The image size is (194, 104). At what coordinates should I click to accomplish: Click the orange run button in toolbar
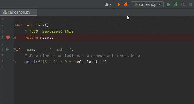[x=119, y=5]
